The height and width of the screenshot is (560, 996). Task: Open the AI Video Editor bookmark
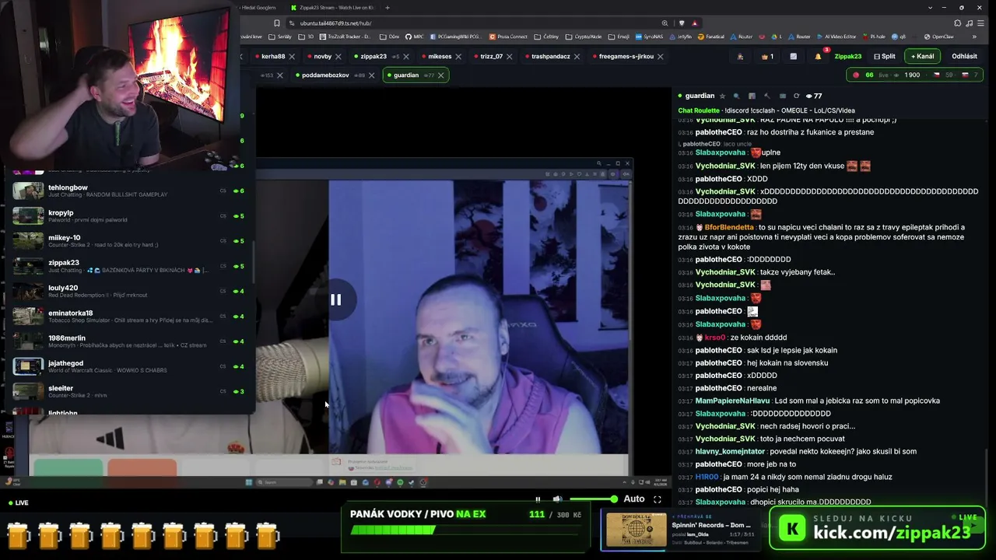[836, 37]
